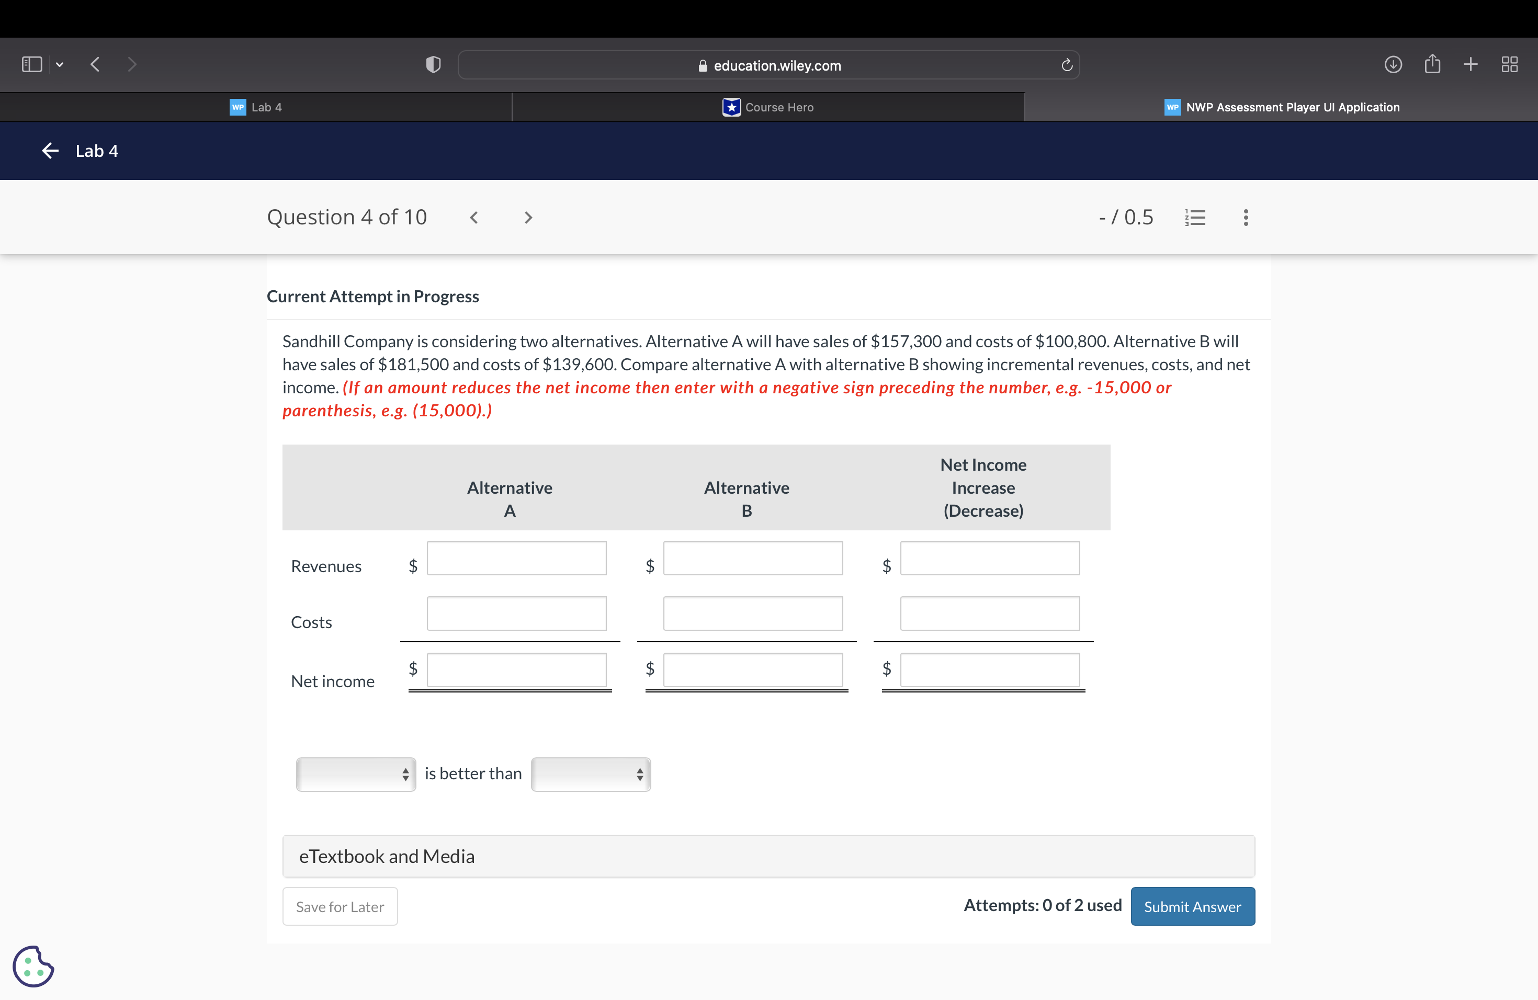Go back using Lab 4 arrow
Viewport: 1538px width, 1000px height.
point(50,151)
